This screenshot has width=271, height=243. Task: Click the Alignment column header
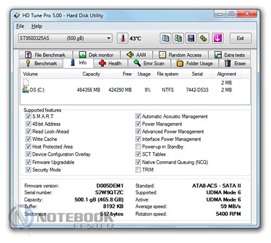227,74
